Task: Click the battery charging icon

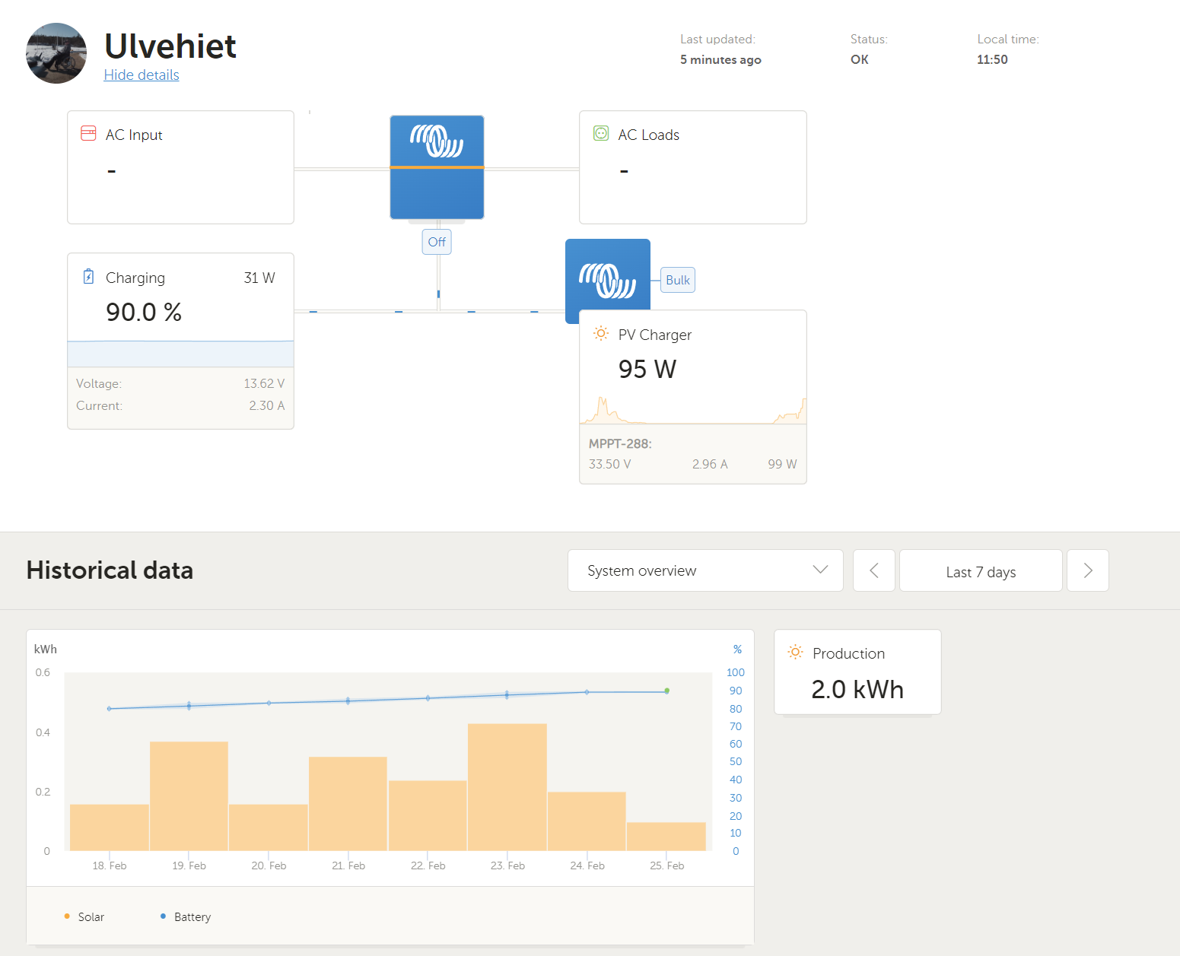Action: click(x=88, y=277)
